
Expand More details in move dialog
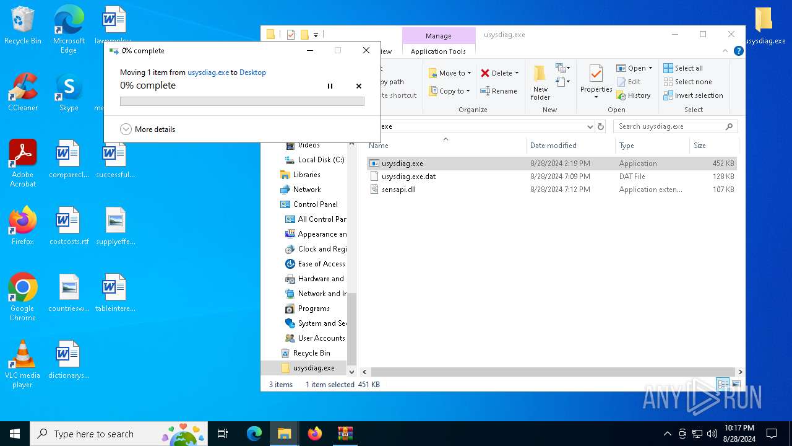(148, 129)
